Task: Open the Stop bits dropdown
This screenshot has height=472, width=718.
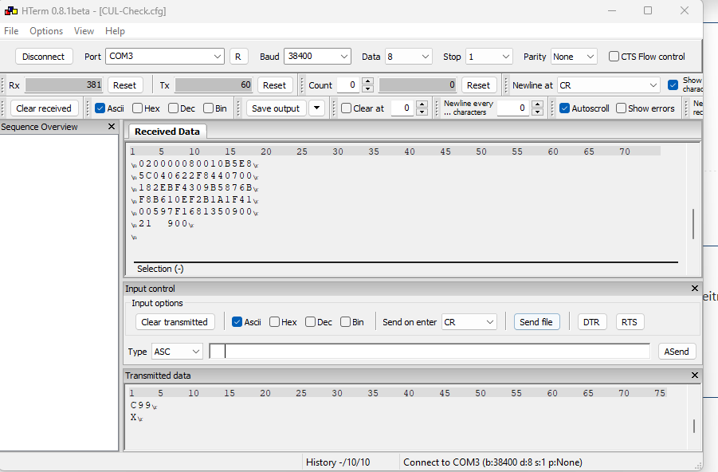Action: click(x=489, y=57)
